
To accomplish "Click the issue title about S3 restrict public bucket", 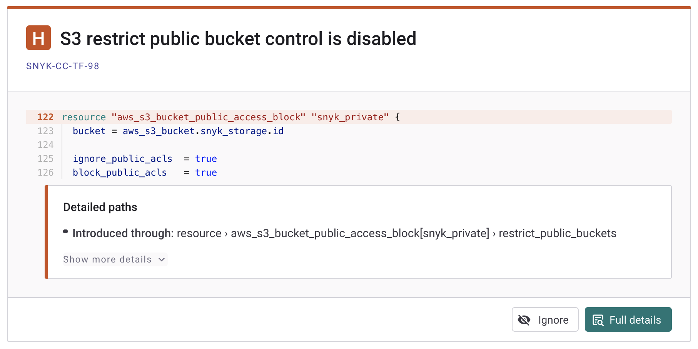I will tap(238, 39).
